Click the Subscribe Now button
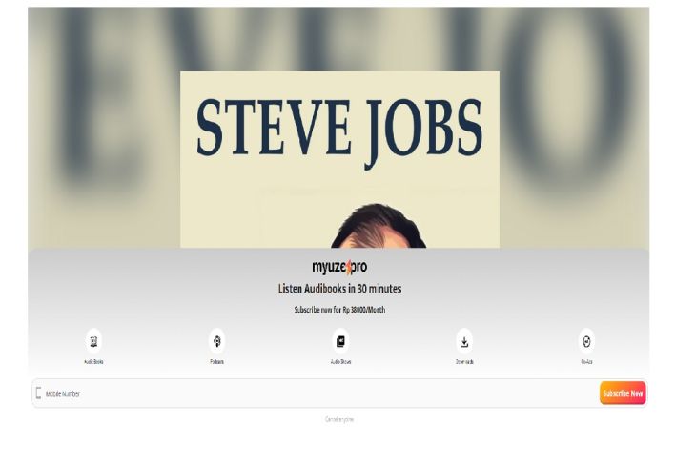 click(x=623, y=393)
